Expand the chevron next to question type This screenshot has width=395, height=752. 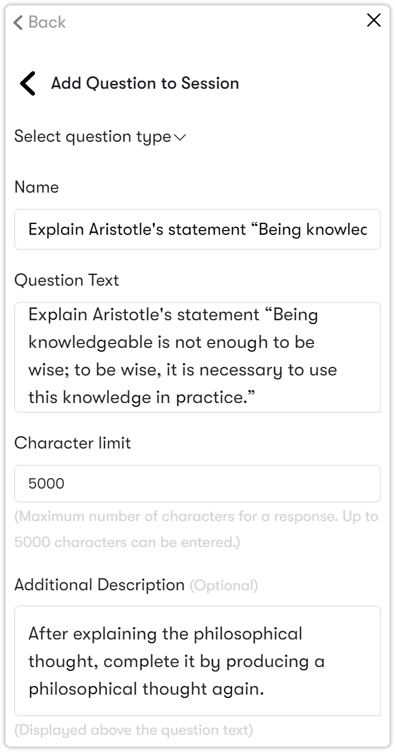point(180,137)
